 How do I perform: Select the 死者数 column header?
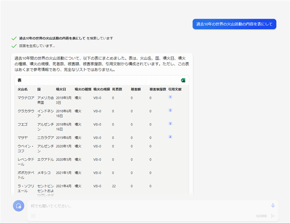[x=117, y=89]
